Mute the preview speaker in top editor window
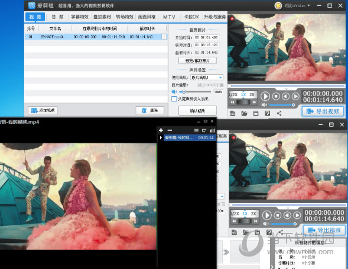Image resolution: width=348 pixels, height=269 pixels. [x=264, y=105]
